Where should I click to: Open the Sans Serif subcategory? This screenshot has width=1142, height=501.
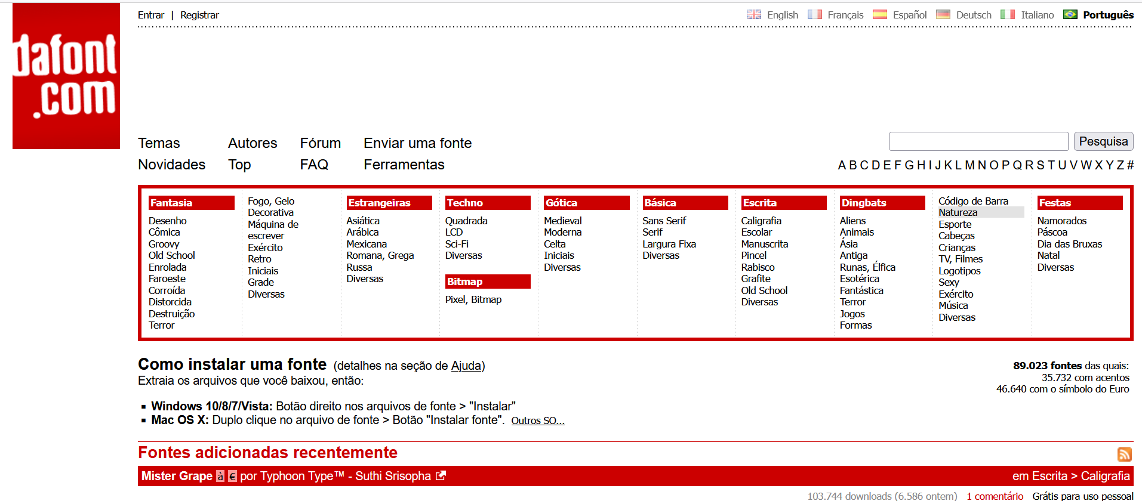664,221
